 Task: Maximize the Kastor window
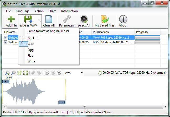152,3
